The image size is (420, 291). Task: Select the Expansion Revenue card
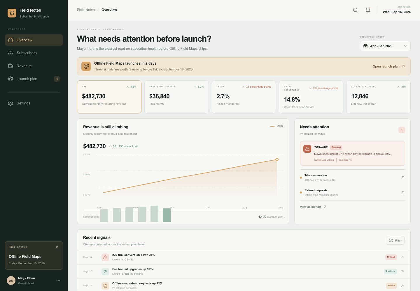coord(176,97)
